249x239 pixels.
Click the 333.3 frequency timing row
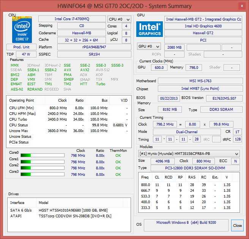(x=189, y=208)
